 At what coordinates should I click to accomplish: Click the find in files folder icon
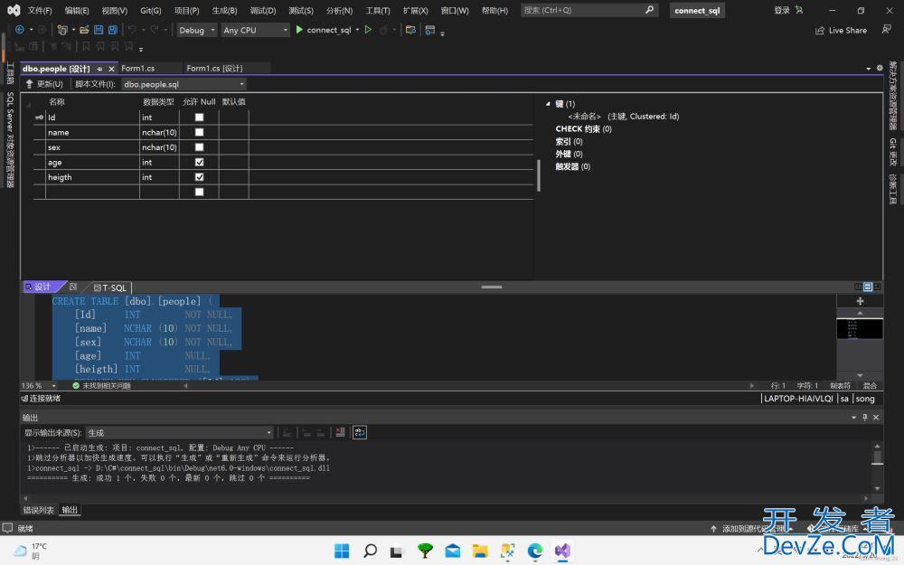coord(410,30)
